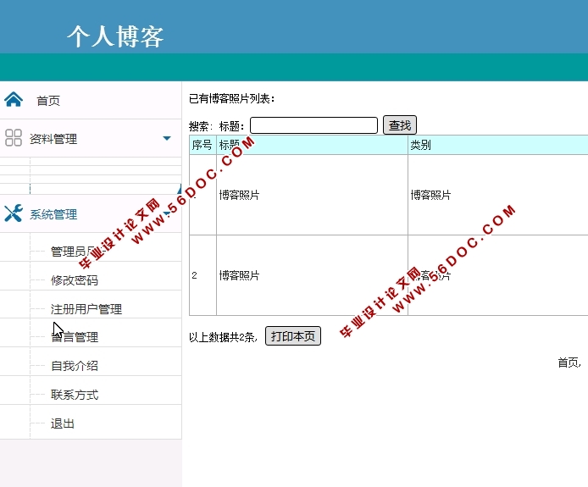Click the 已有博客照片列表 heading
588x487 pixels.
(232, 98)
